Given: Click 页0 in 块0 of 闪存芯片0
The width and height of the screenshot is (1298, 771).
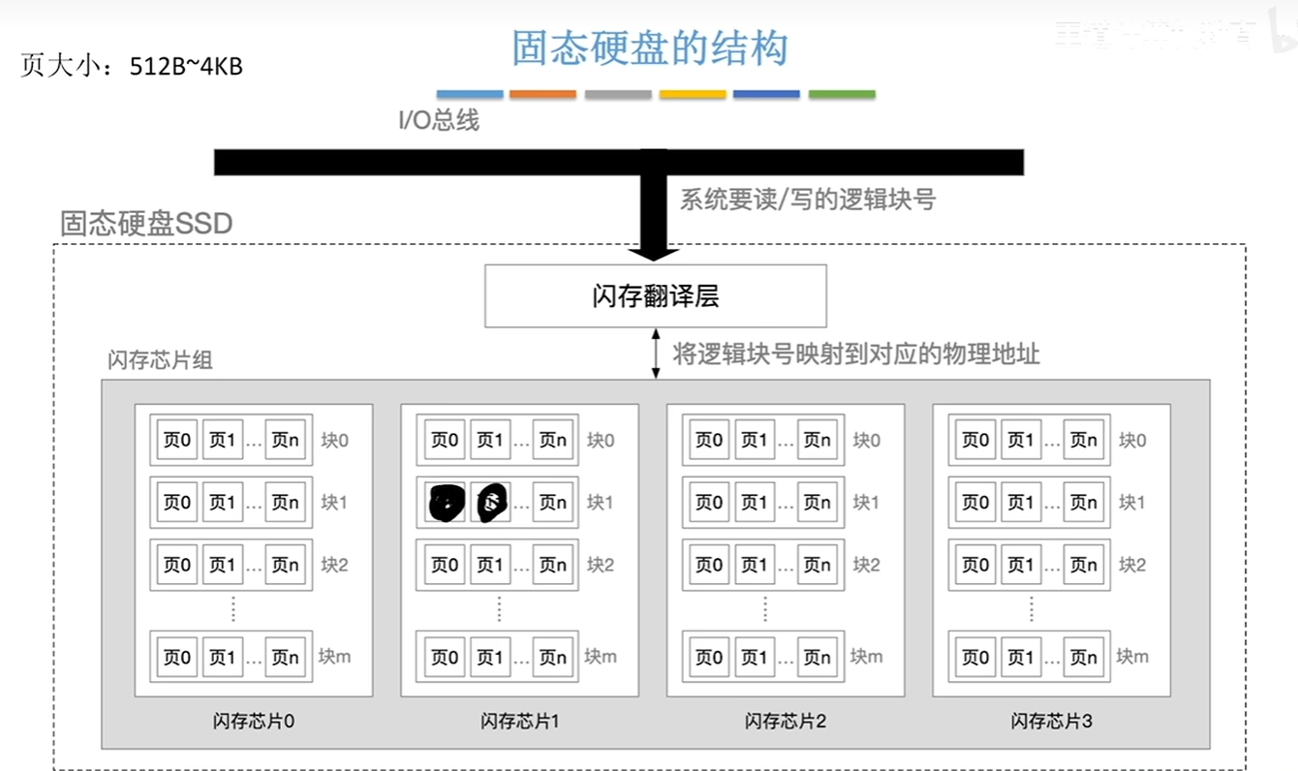Looking at the screenshot, I should tap(177, 441).
